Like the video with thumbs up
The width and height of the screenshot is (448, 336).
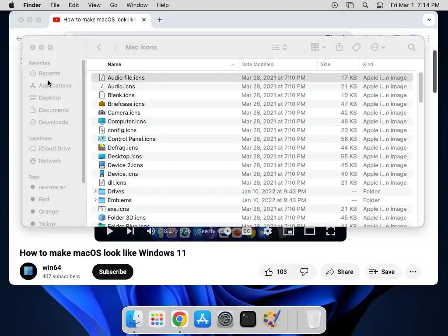[276, 272]
